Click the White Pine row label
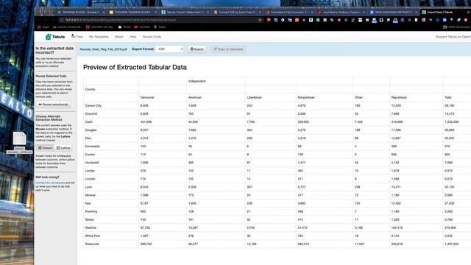This screenshot has width=471, height=265. pyautogui.click(x=92, y=236)
